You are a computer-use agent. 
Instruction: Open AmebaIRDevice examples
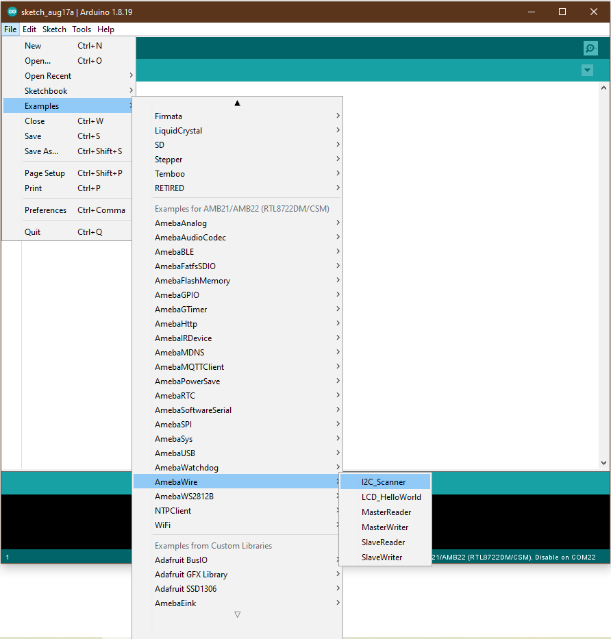click(x=238, y=338)
